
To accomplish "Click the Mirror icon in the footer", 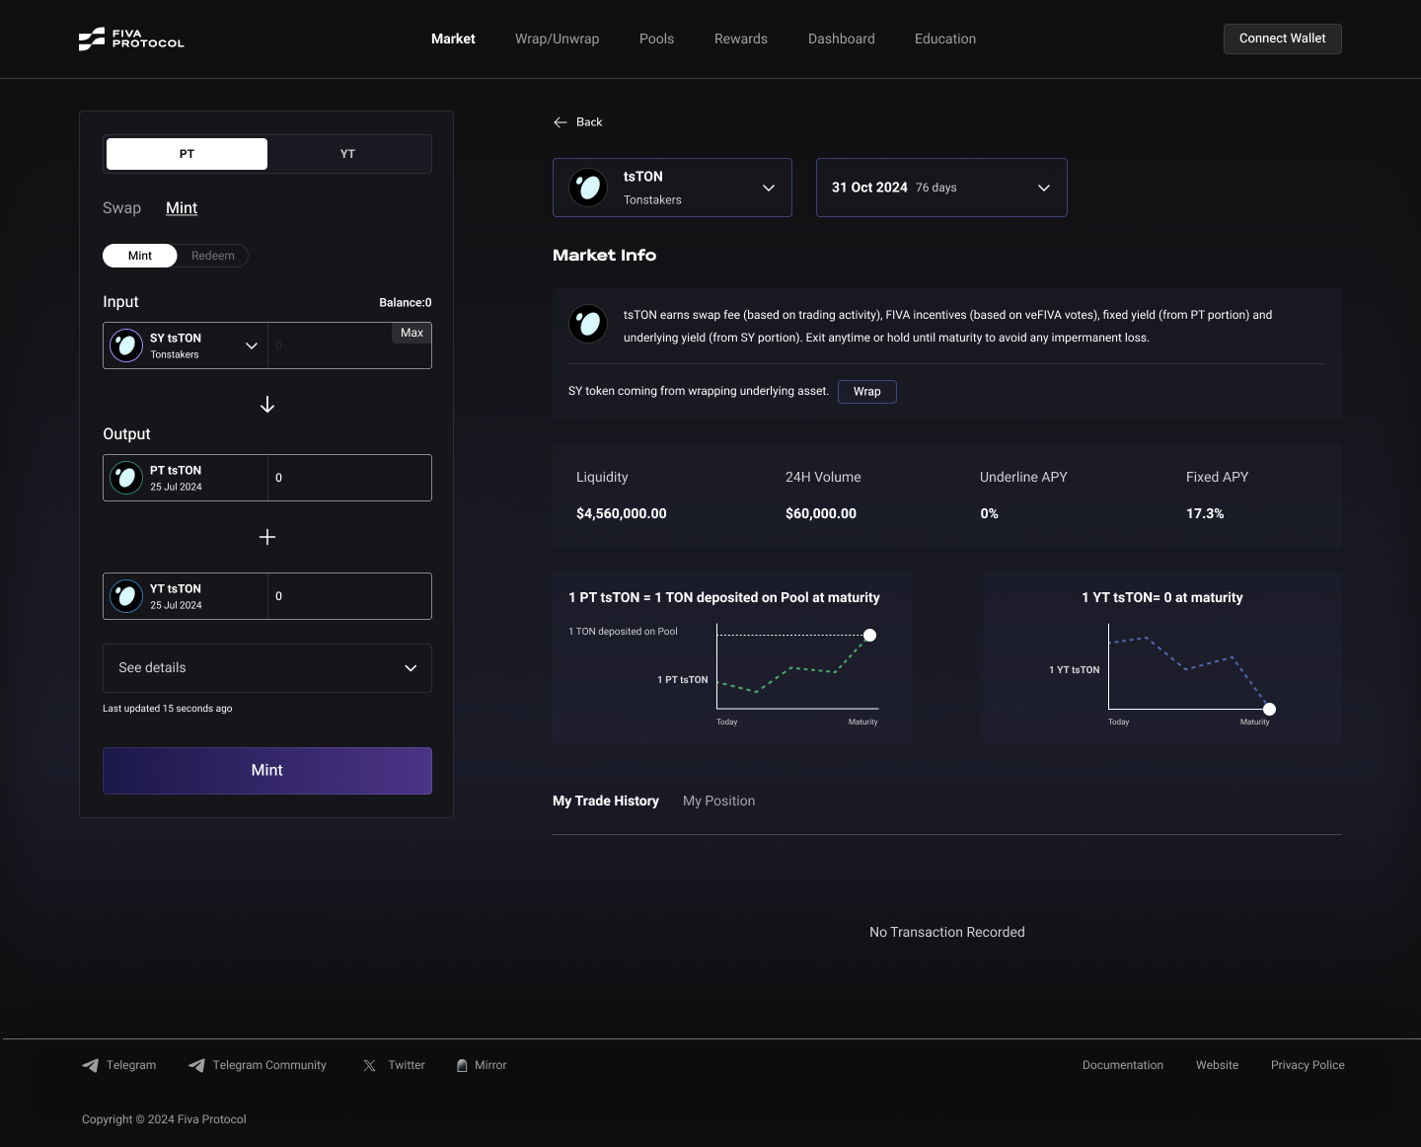I will (x=462, y=1065).
